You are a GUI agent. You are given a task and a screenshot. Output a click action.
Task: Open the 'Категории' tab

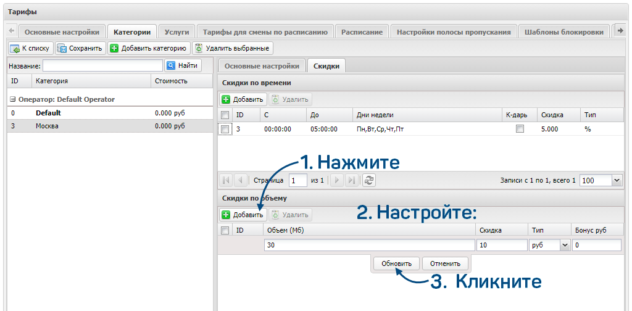pos(132,32)
